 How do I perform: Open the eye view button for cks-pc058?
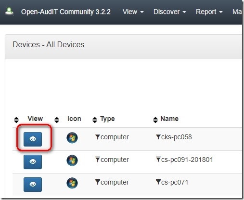tap(33, 139)
